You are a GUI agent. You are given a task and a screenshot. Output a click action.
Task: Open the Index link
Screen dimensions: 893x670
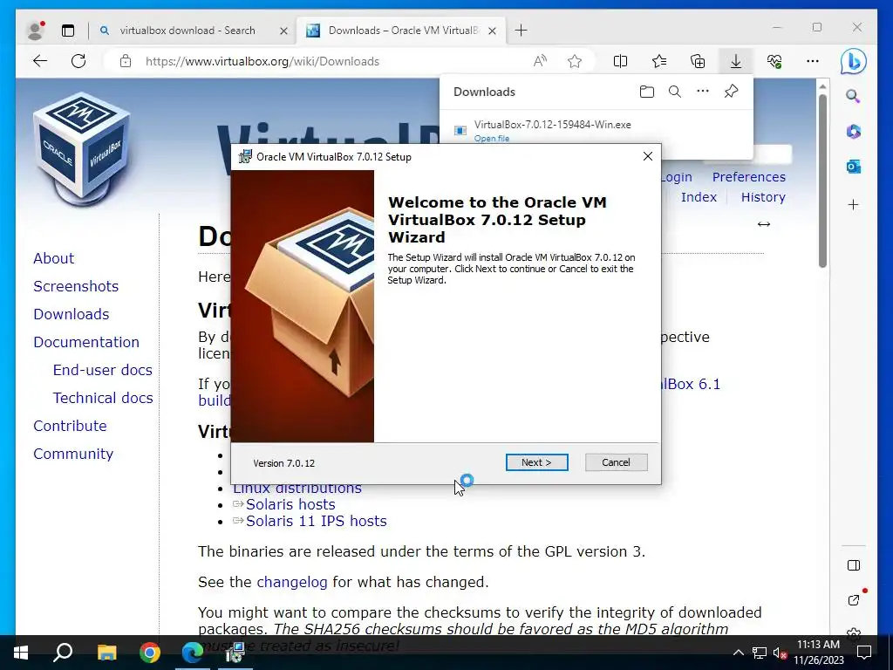click(699, 197)
